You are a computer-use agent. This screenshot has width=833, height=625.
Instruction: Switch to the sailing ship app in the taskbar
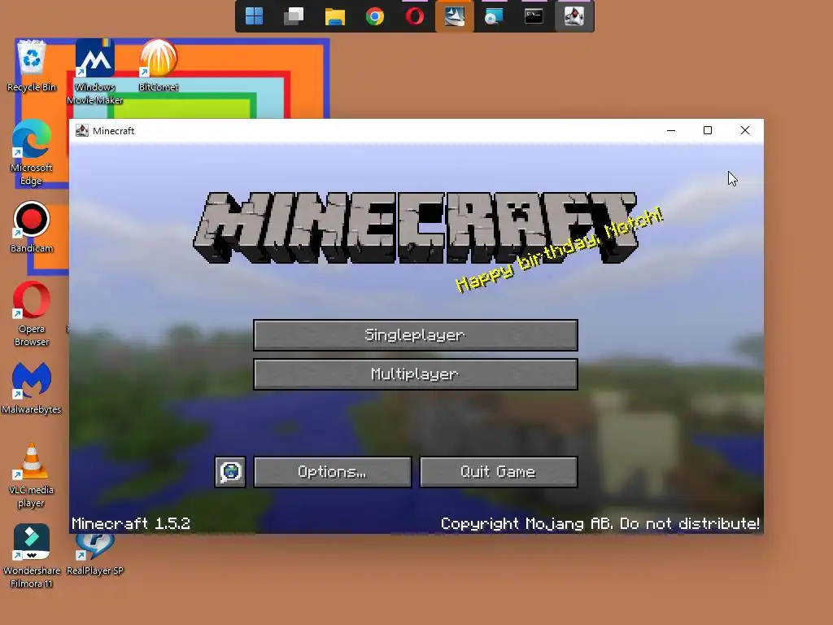click(454, 16)
